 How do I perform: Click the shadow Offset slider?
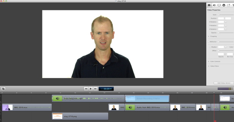[x=226, y=51]
